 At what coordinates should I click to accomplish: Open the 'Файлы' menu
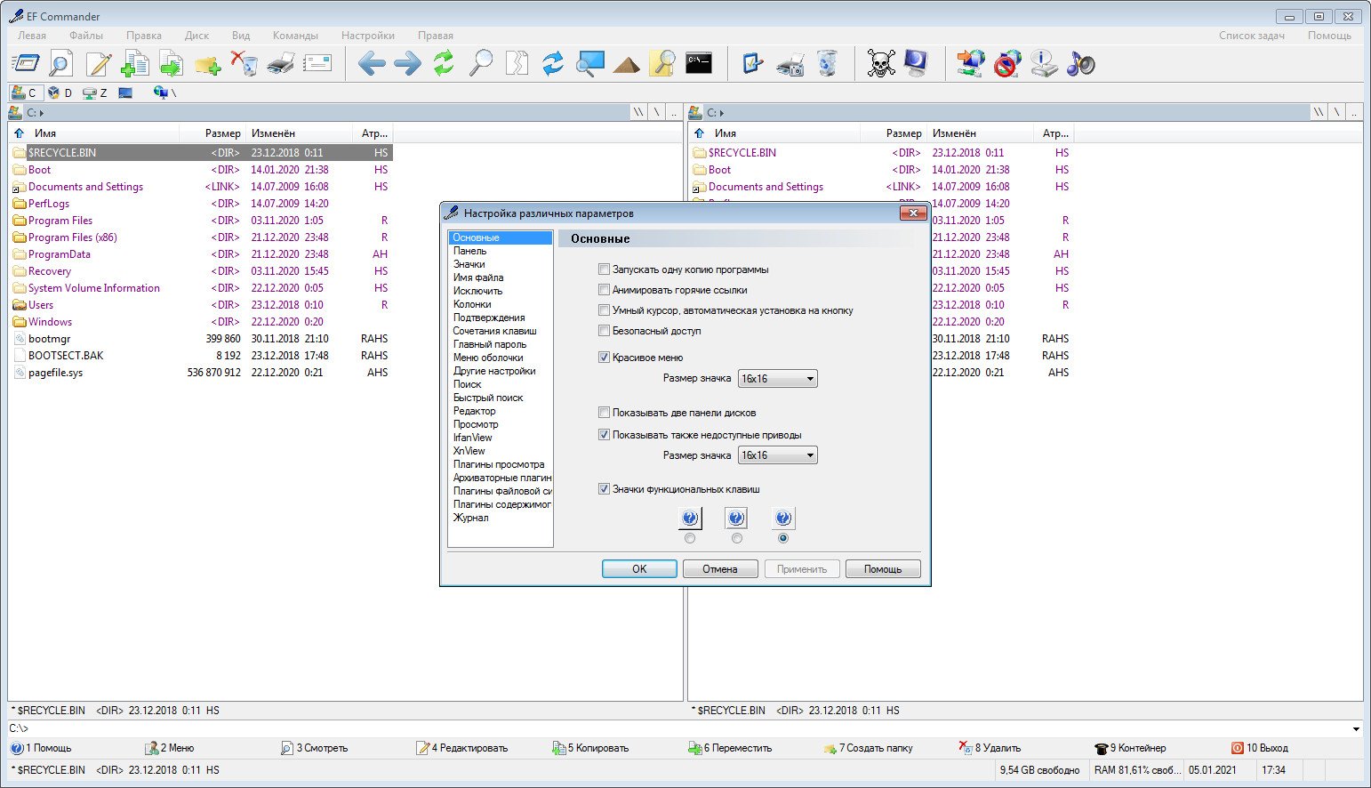[x=86, y=36]
